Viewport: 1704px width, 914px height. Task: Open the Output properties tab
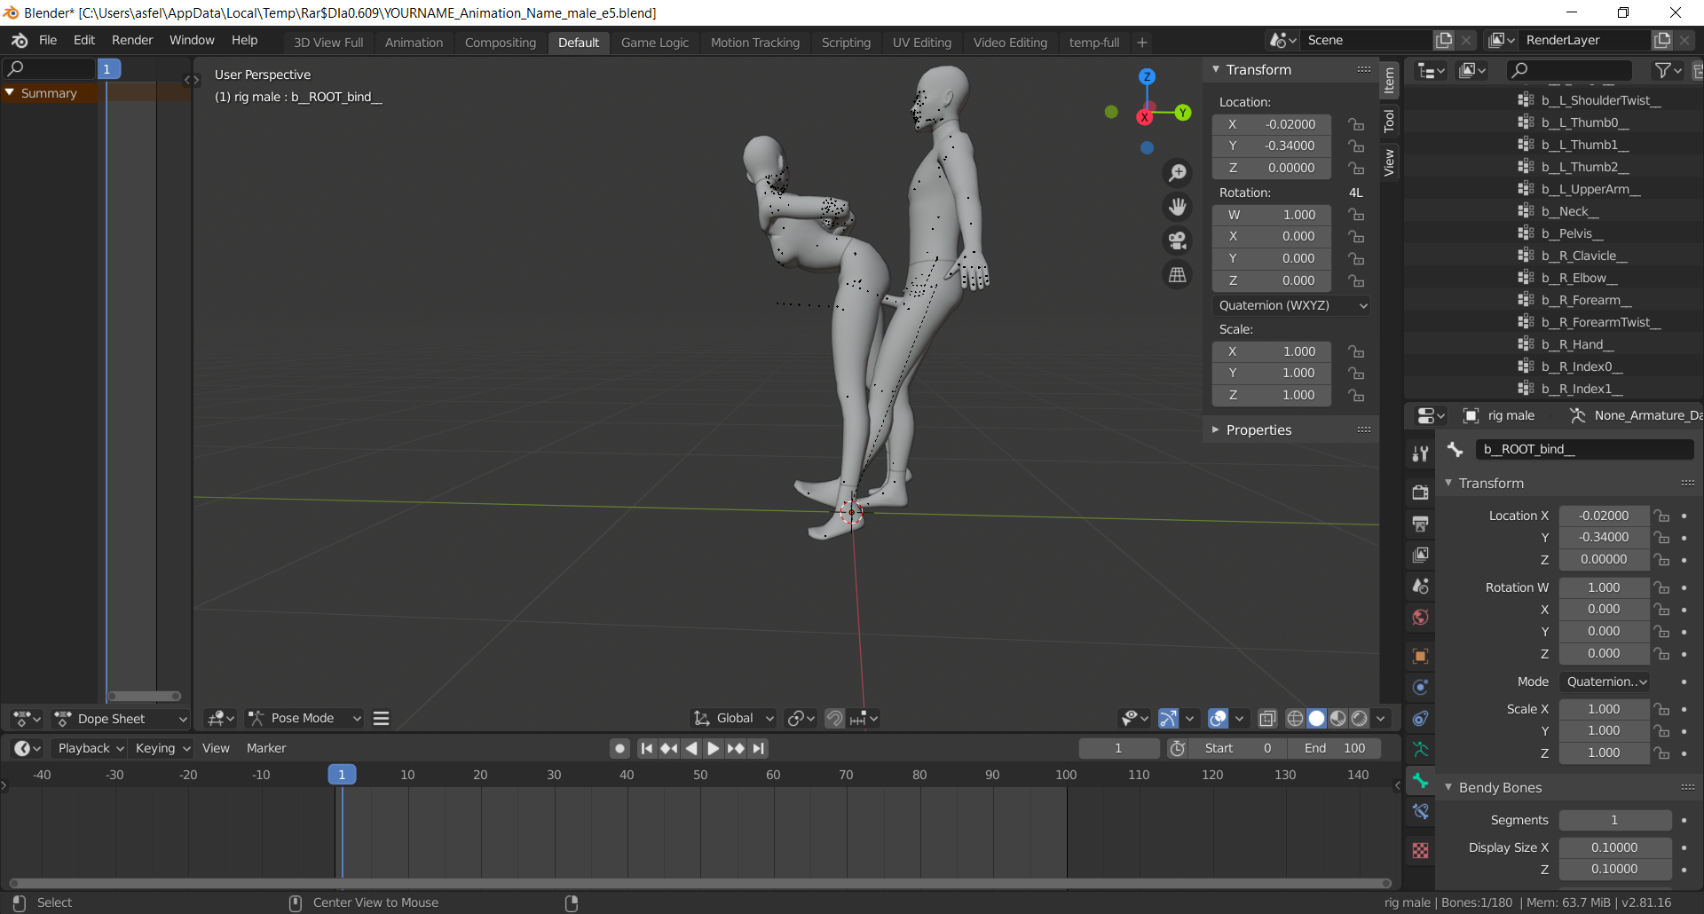pyautogui.click(x=1420, y=524)
